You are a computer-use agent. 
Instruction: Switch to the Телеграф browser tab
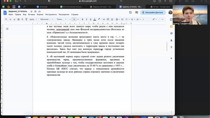pos(42,7)
